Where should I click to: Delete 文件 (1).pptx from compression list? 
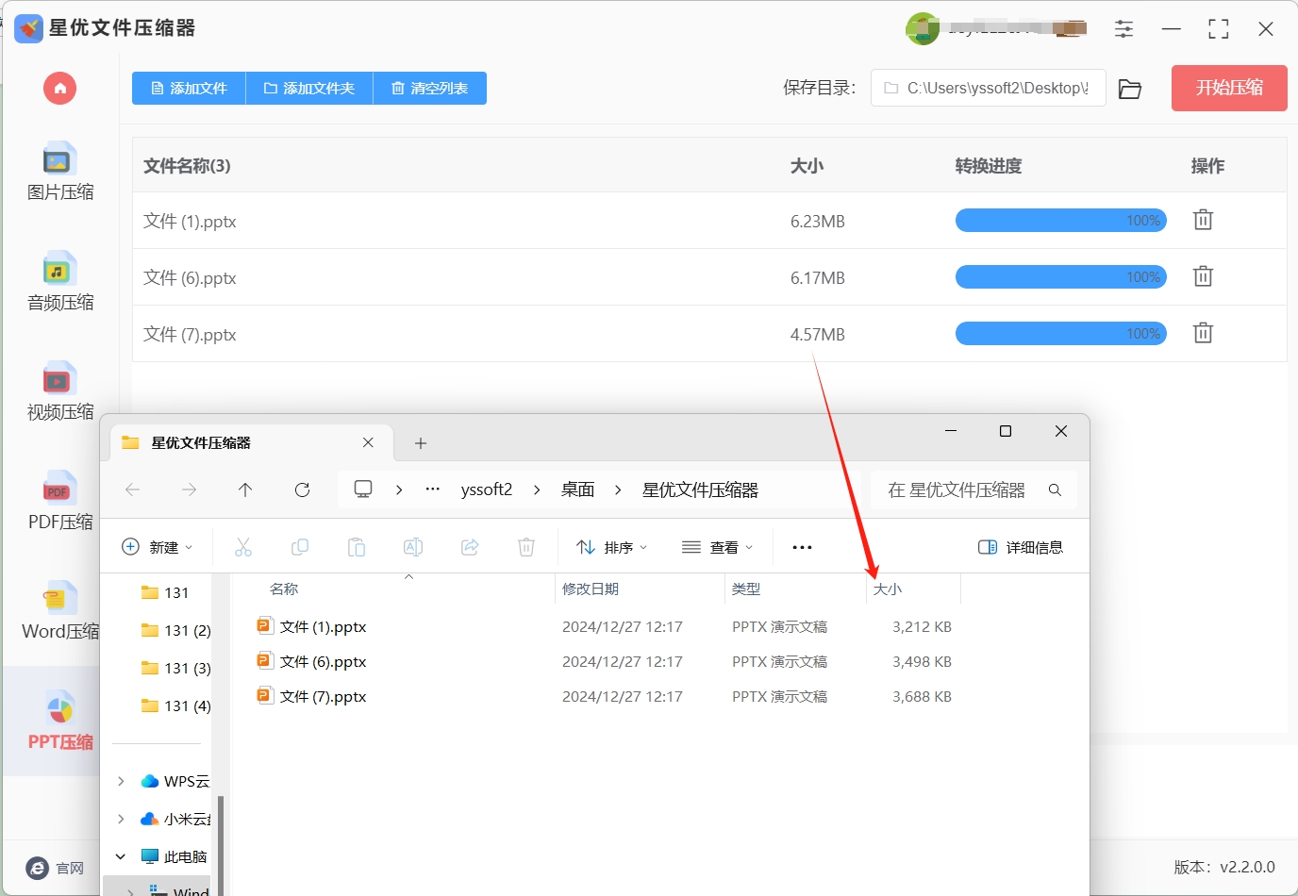(1203, 220)
